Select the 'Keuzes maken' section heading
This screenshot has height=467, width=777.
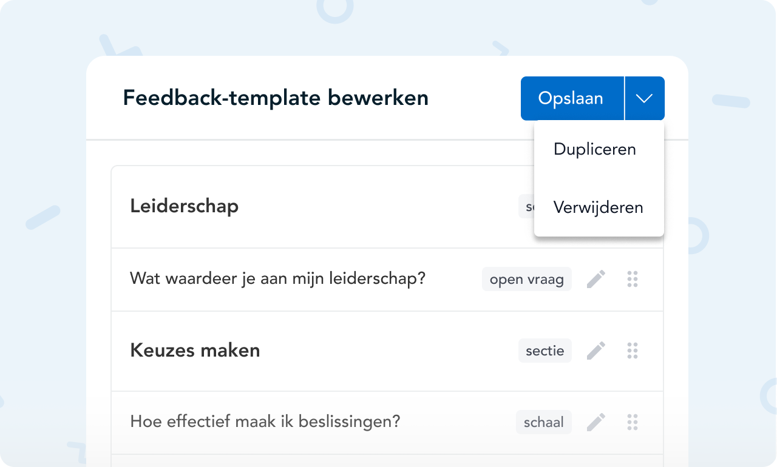(x=195, y=351)
